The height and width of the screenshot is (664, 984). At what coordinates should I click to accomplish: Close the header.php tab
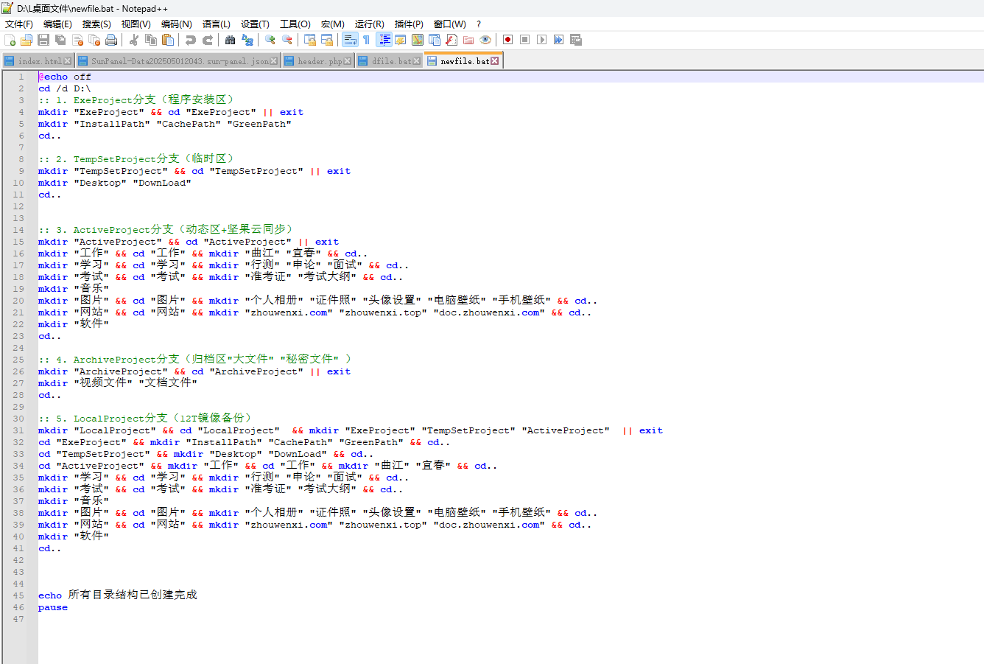tap(348, 61)
